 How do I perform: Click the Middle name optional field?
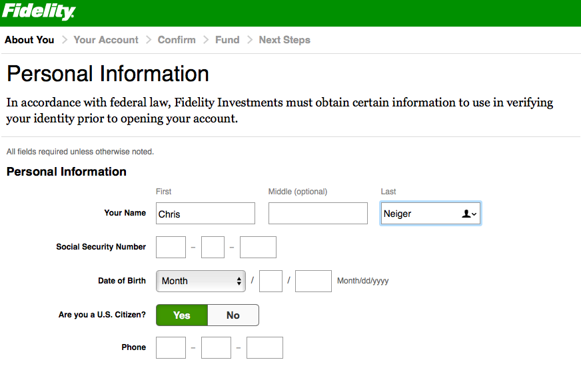click(318, 214)
